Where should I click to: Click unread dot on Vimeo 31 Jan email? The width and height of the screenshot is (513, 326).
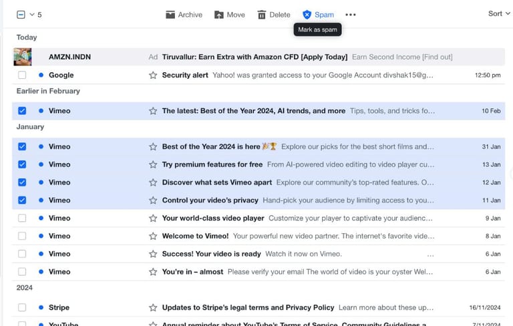tap(41, 146)
